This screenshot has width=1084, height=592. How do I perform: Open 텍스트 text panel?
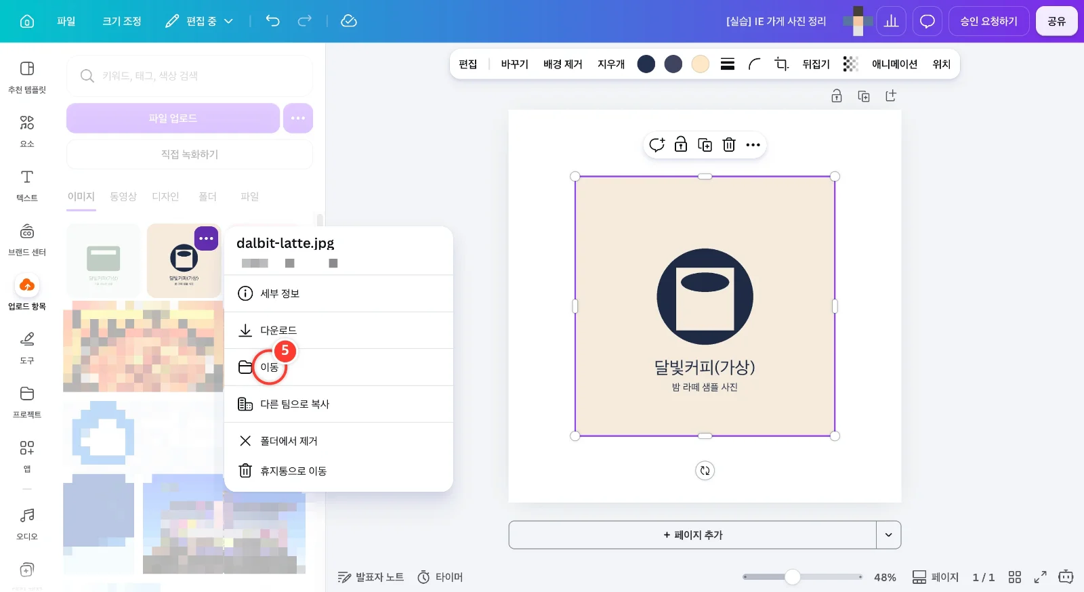click(27, 185)
